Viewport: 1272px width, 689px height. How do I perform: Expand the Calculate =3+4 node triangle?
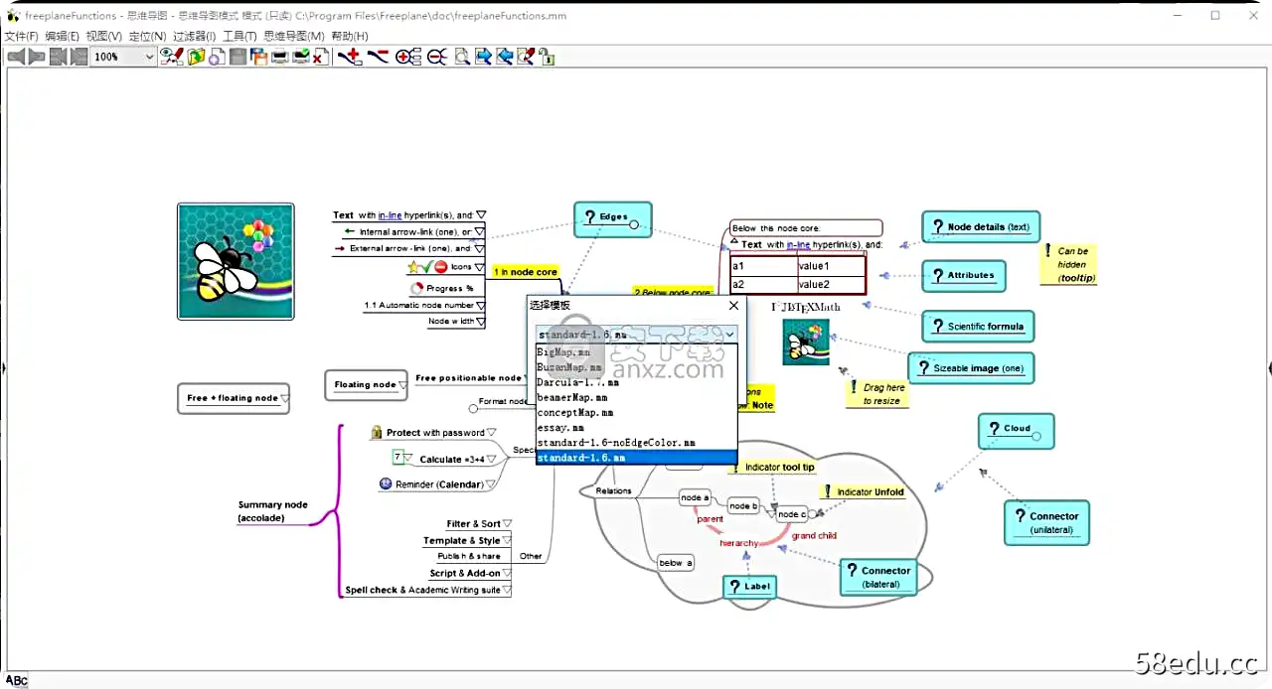tap(492, 459)
